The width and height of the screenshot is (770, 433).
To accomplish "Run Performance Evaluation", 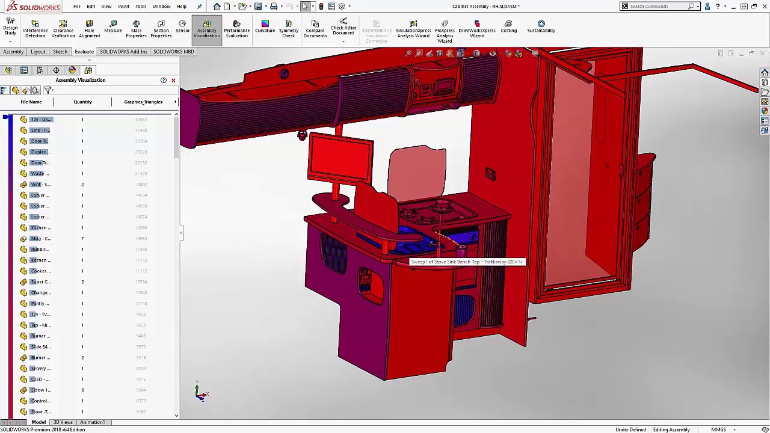I will click(x=236, y=29).
